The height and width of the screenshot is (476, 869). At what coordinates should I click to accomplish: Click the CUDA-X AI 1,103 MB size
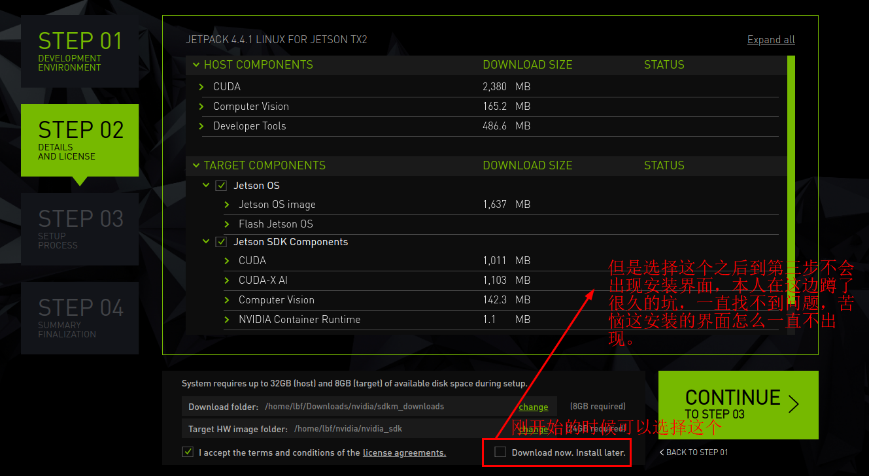pyautogui.click(x=506, y=280)
